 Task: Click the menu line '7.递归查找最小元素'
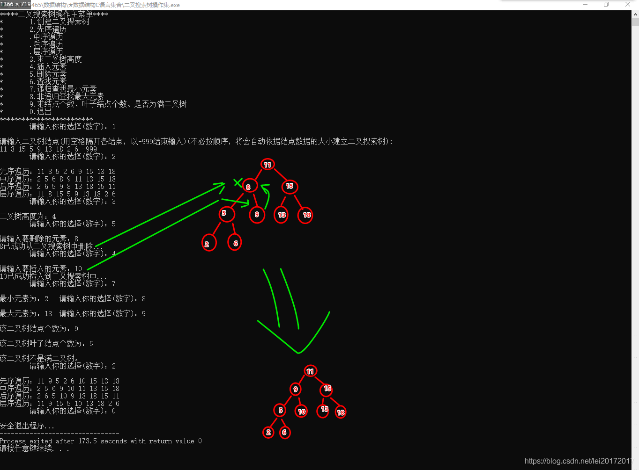coord(63,89)
